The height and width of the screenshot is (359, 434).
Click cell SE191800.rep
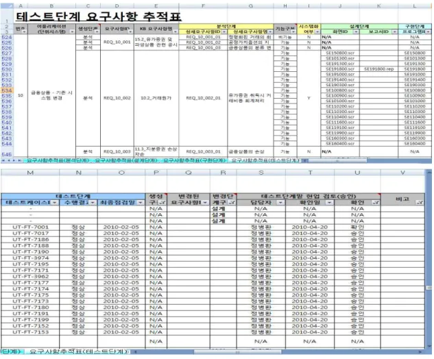pos(378,69)
